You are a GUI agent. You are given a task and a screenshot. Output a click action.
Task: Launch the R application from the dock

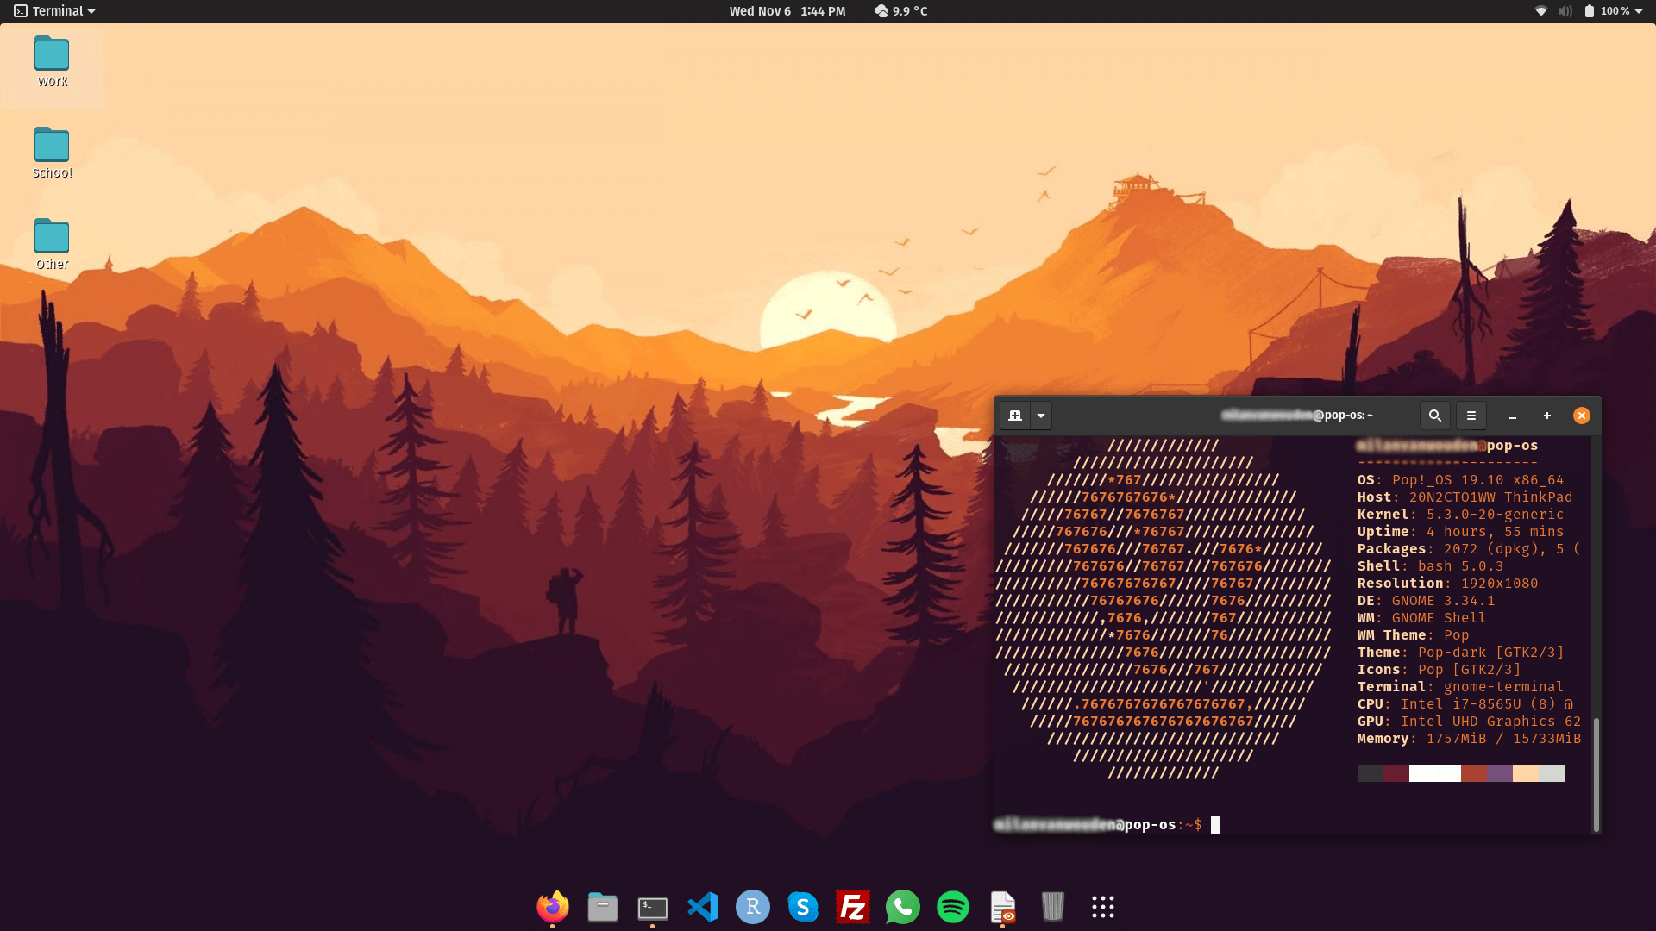752,907
